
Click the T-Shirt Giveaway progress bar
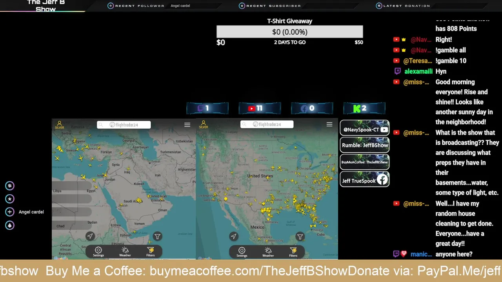click(x=290, y=32)
